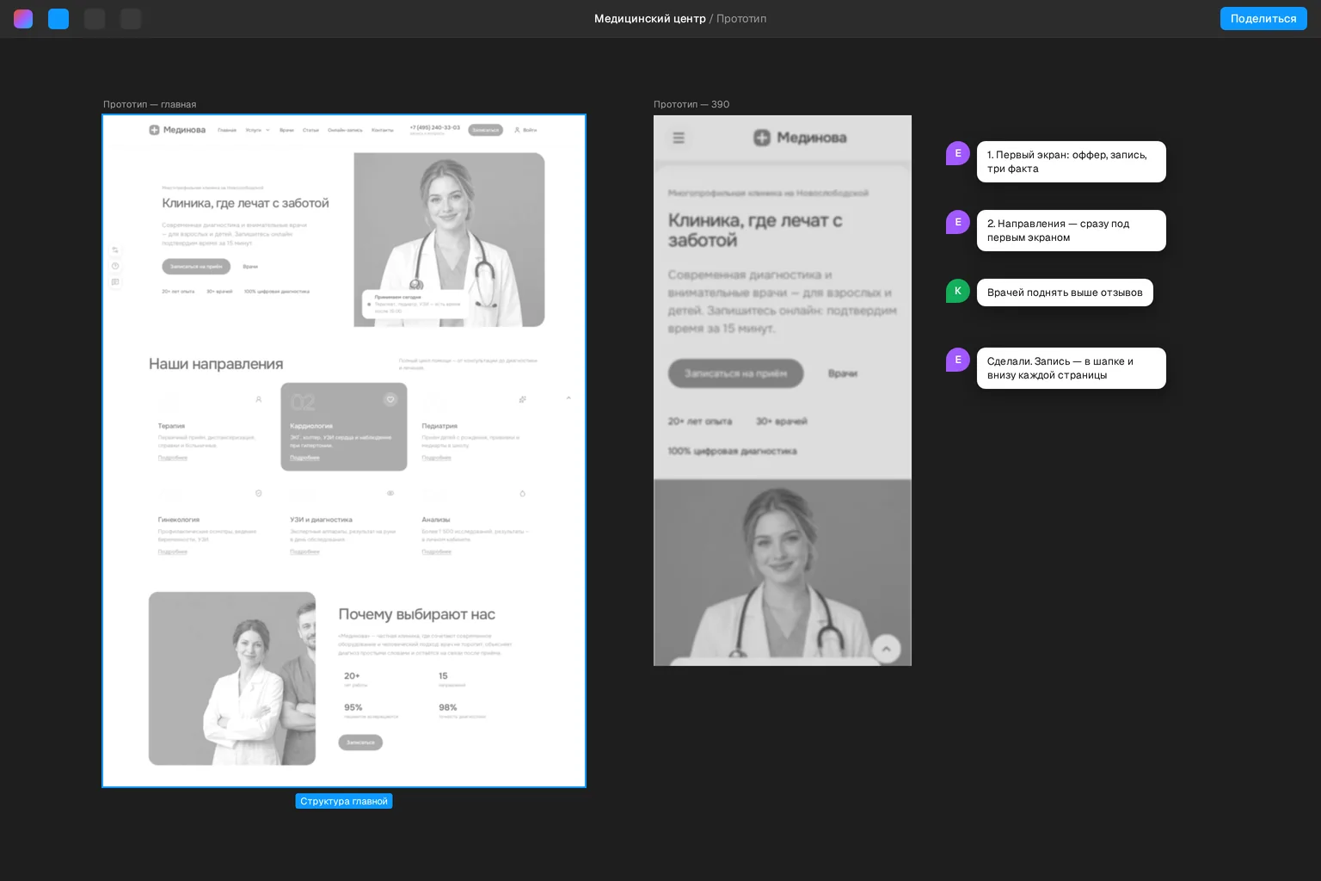Open E avatar next to 'Направления' comment
This screenshot has width=1321, height=881.
958,222
